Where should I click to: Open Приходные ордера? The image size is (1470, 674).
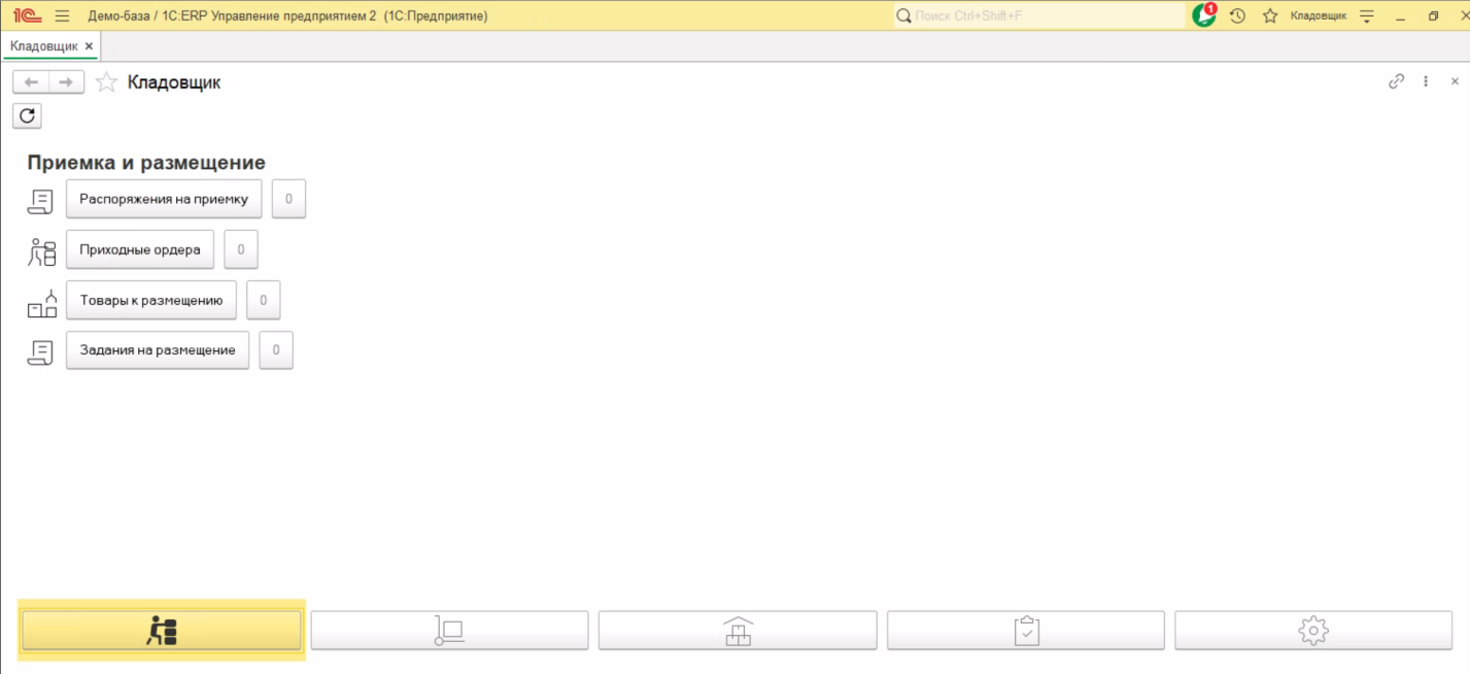140,250
